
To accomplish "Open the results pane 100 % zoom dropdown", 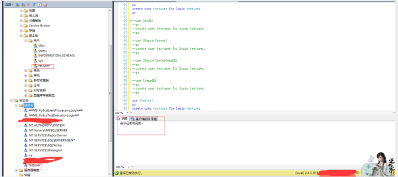I will pos(129,167).
